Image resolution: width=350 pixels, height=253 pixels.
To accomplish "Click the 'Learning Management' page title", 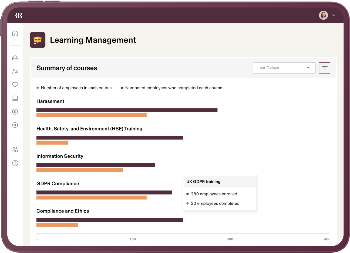I will point(93,40).
